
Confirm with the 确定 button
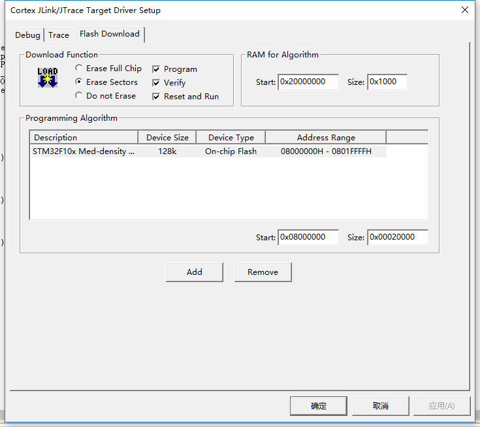319,405
